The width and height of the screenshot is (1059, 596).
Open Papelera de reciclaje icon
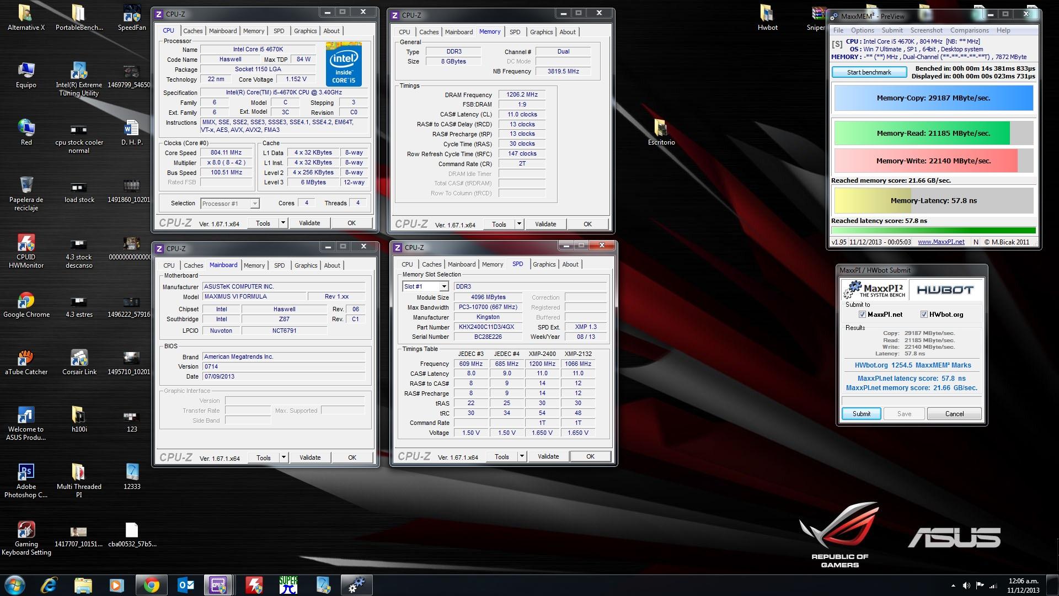[26, 194]
